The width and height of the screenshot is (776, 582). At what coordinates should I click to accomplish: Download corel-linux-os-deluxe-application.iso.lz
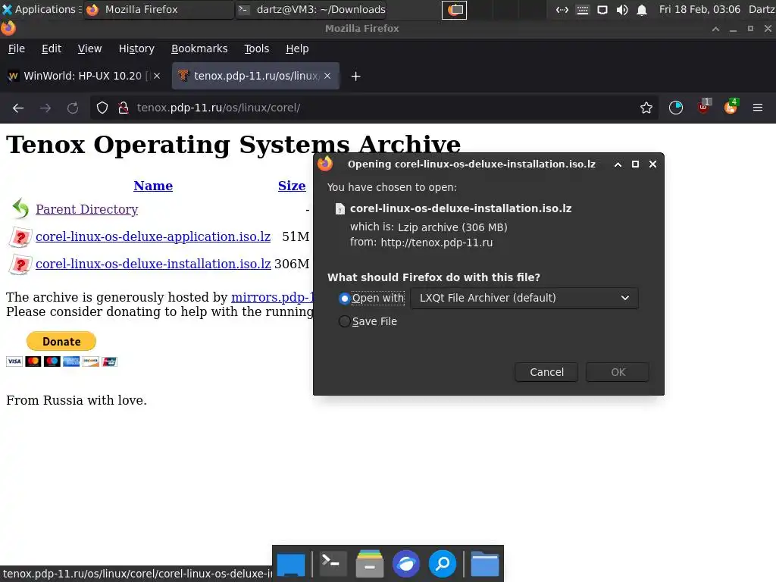(153, 236)
